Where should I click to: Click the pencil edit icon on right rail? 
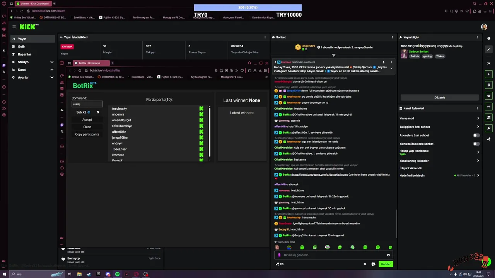489,49
